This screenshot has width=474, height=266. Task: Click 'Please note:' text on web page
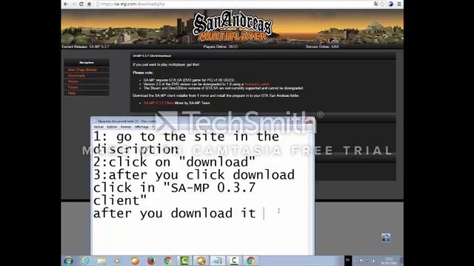[x=143, y=72]
